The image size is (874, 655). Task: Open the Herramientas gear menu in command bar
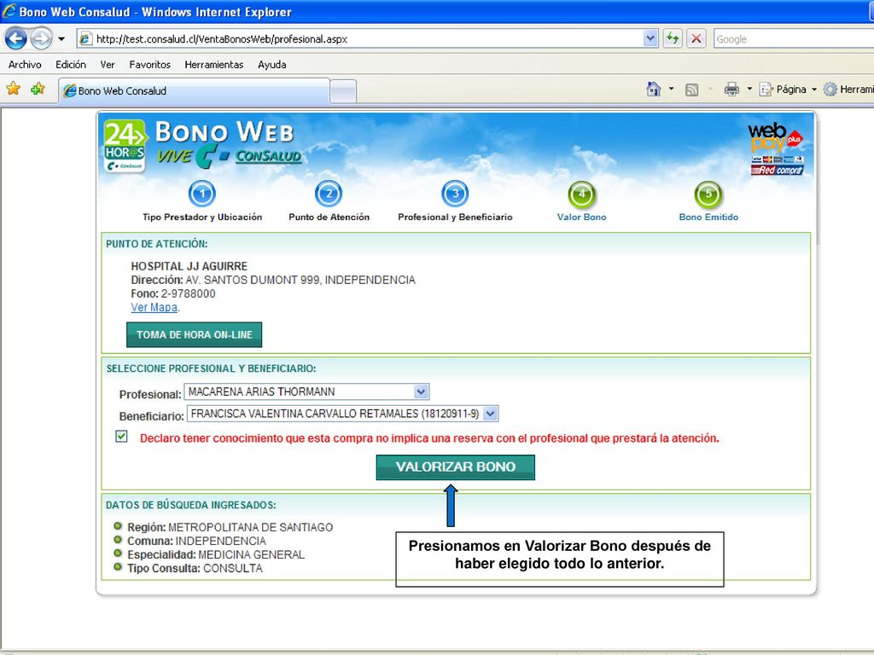coord(848,89)
